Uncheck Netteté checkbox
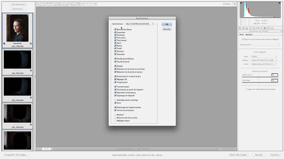 [x=115, y=66]
